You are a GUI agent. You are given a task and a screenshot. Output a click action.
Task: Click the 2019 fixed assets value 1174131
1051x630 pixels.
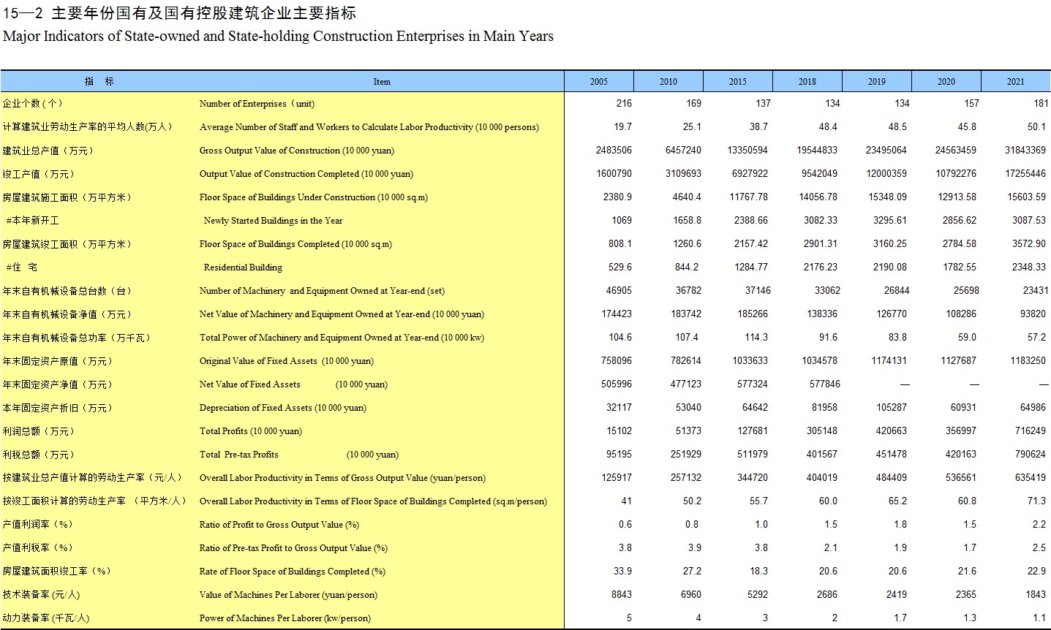[890, 361]
